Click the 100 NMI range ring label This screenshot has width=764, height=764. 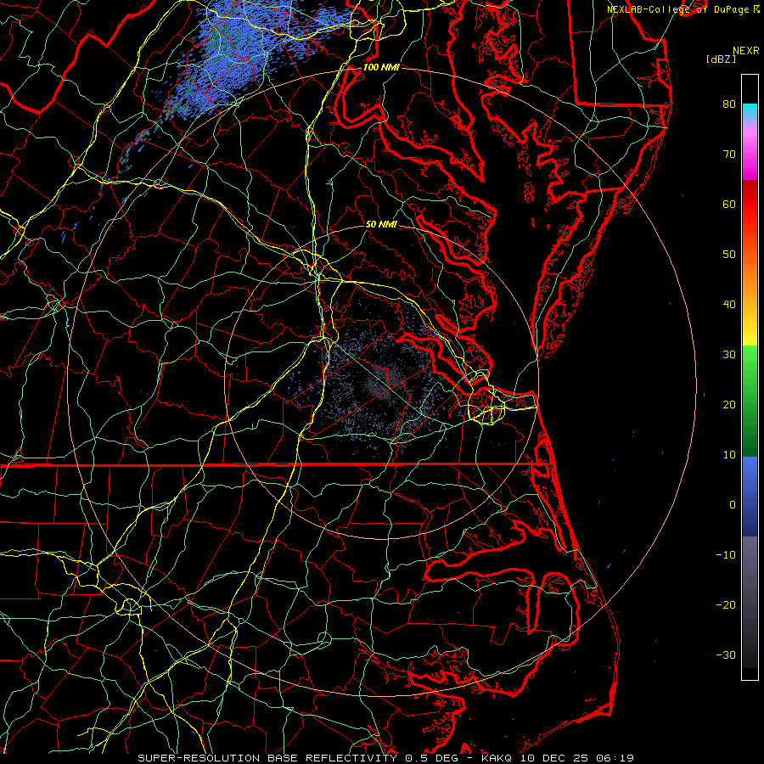381,67
